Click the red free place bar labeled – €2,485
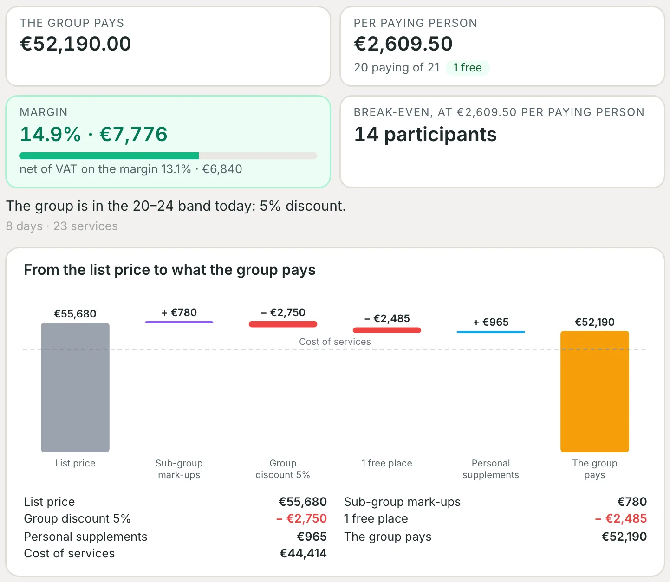Image resolution: width=670 pixels, height=582 pixels. pyautogui.click(x=387, y=330)
